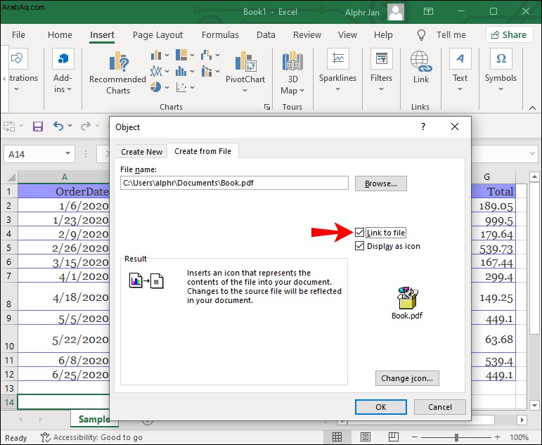Switch to Page Break Preview
This screenshot has width=542, height=445.
(x=394, y=437)
